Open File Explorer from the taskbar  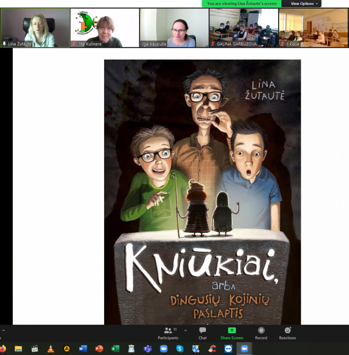pos(18,349)
